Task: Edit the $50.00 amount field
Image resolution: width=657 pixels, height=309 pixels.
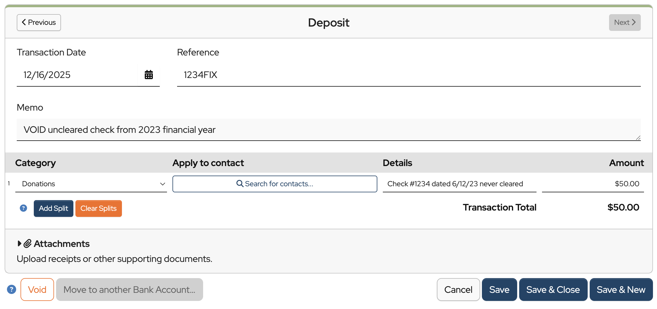Action: [593, 184]
